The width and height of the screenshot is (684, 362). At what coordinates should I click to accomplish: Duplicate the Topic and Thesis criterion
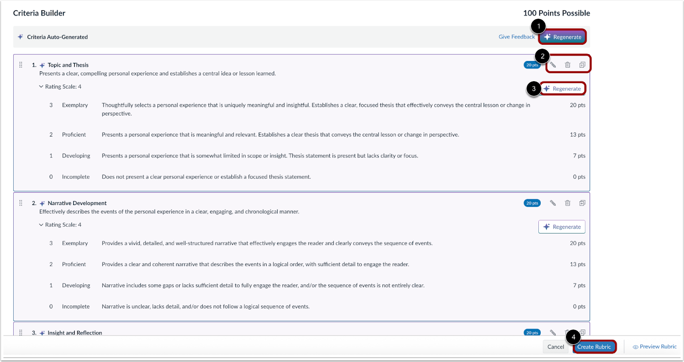click(x=583, y=64)
